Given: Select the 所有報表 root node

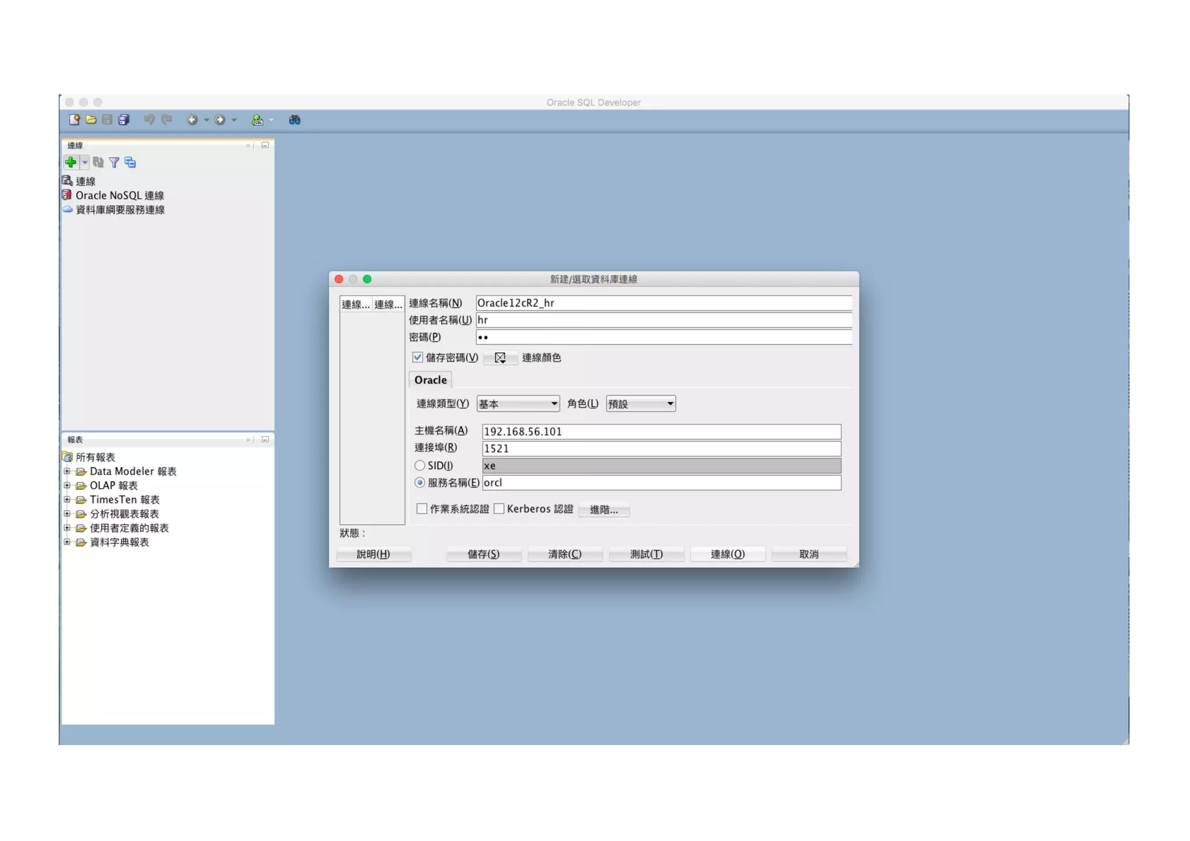Looking at the screenshot, I should (95, 457).
